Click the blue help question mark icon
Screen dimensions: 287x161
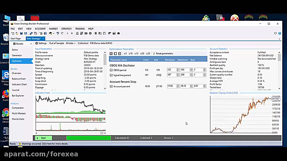click(x=280, y=34)
